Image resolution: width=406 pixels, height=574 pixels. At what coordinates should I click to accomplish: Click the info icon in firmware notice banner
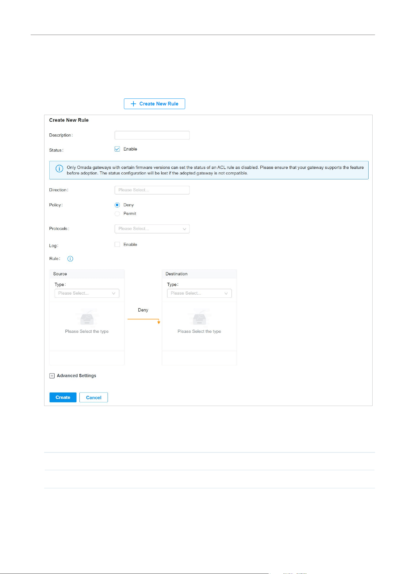59,169
